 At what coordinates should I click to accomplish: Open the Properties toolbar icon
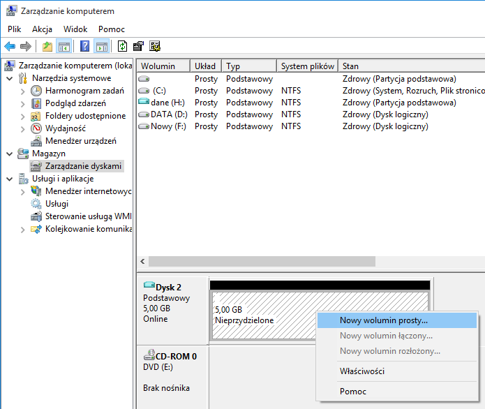click(138, 46)
